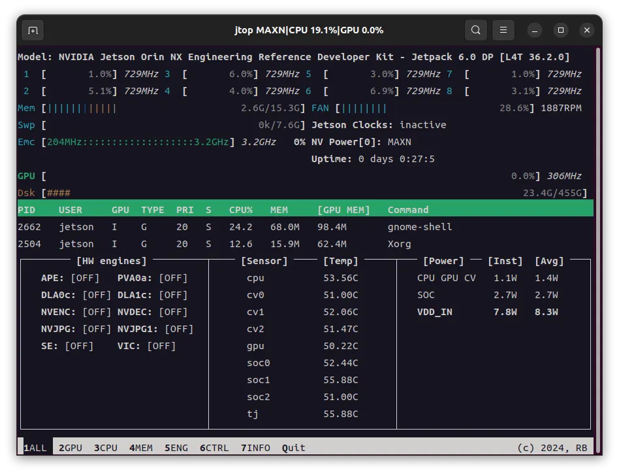
Task: Click the new terminal tab icon
Action: click(33, 30)
